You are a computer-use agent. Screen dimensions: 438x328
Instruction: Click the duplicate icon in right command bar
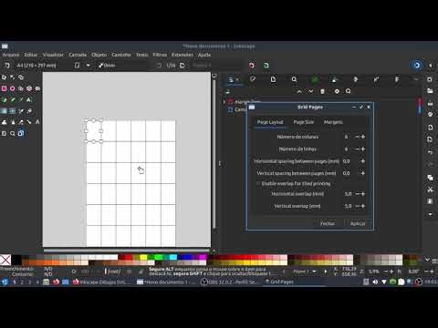click(430, 178)
